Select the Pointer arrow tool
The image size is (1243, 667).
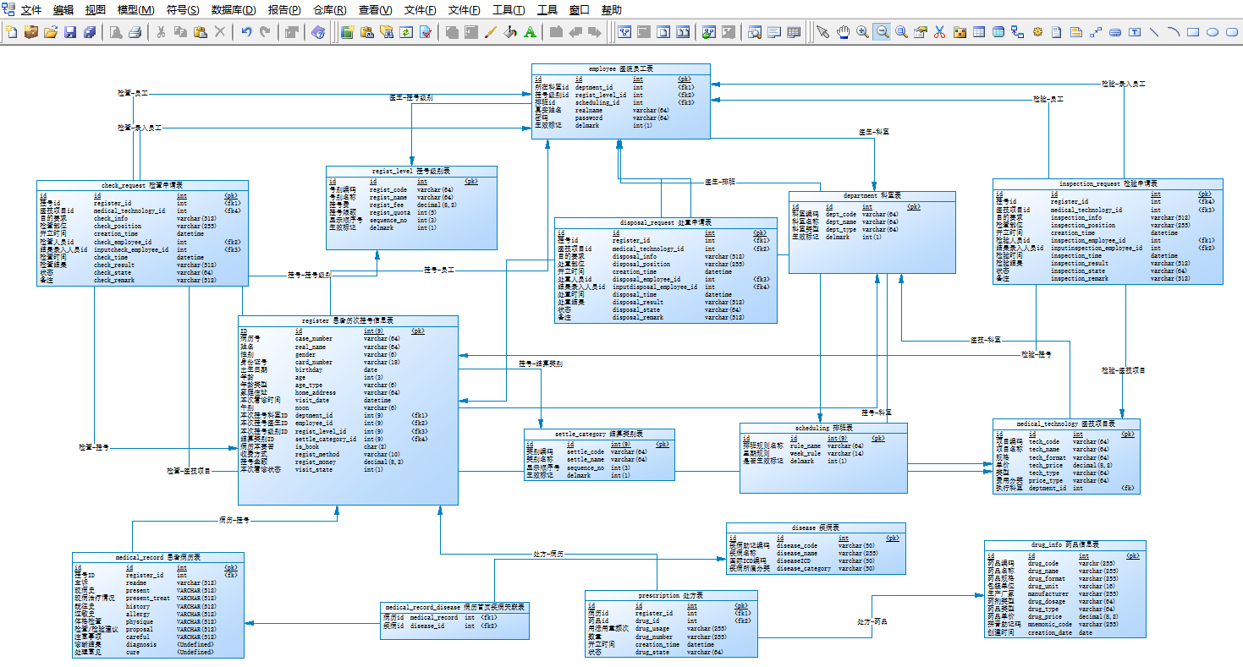tap(822, 32)
